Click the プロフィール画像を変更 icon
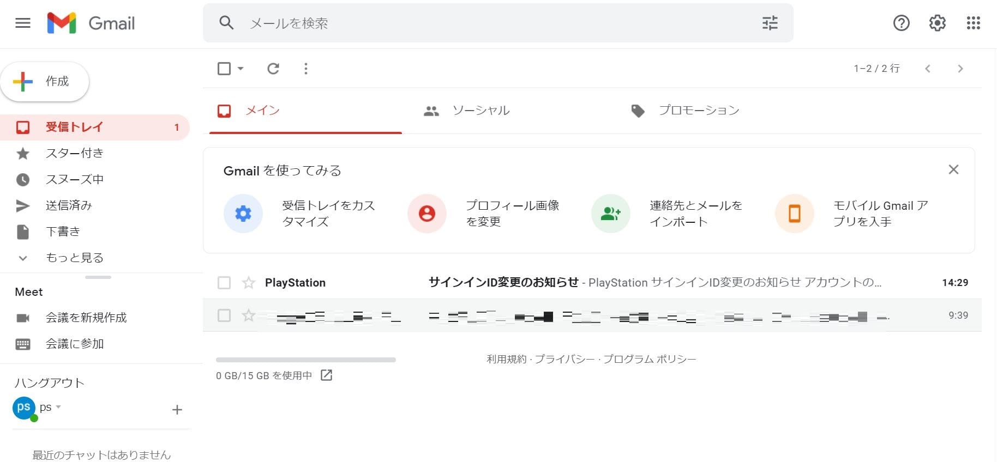The height and width of the screenshot is (462, 997). tap(427, 214)
